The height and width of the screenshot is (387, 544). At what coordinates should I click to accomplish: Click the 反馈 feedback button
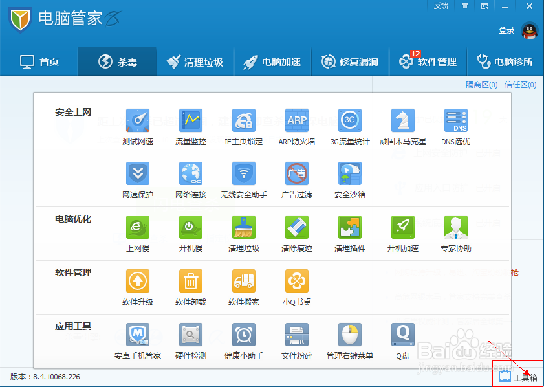pyautogui.click(x=441, y=6)
